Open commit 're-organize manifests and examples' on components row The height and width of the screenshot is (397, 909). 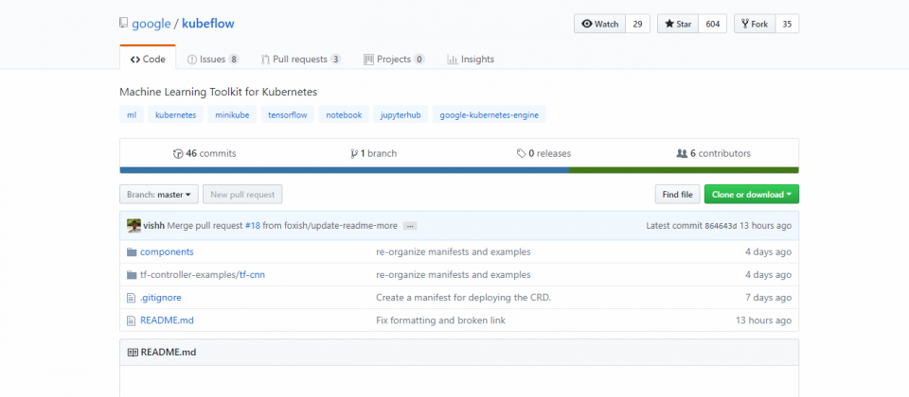click(x=454, y=252)
